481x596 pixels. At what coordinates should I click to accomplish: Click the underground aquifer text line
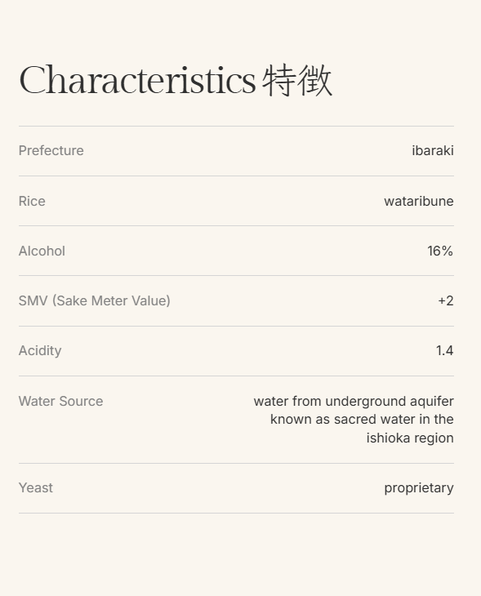[354, 401]
